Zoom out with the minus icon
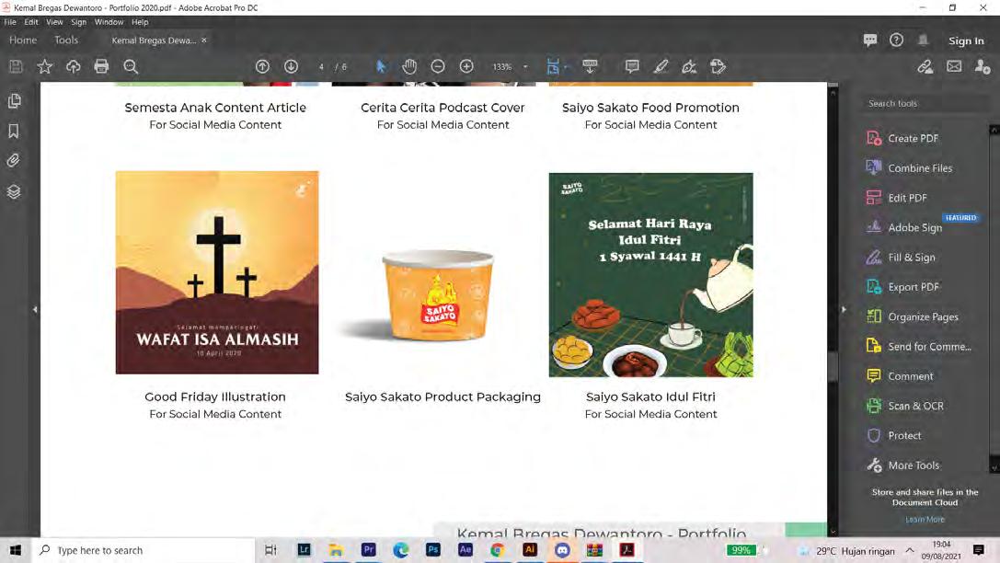Screen dimensions: 1000x563 (438, 66)
